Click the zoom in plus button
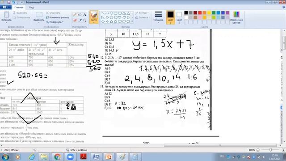The image size is (286, 161). coord(283,150)
